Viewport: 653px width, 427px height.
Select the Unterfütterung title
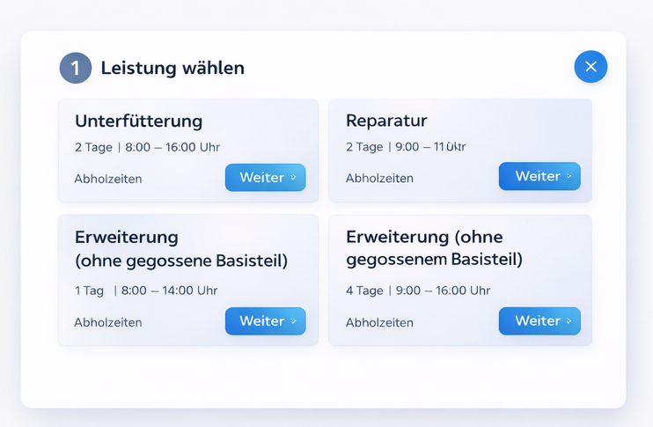(x=139, y=121)
